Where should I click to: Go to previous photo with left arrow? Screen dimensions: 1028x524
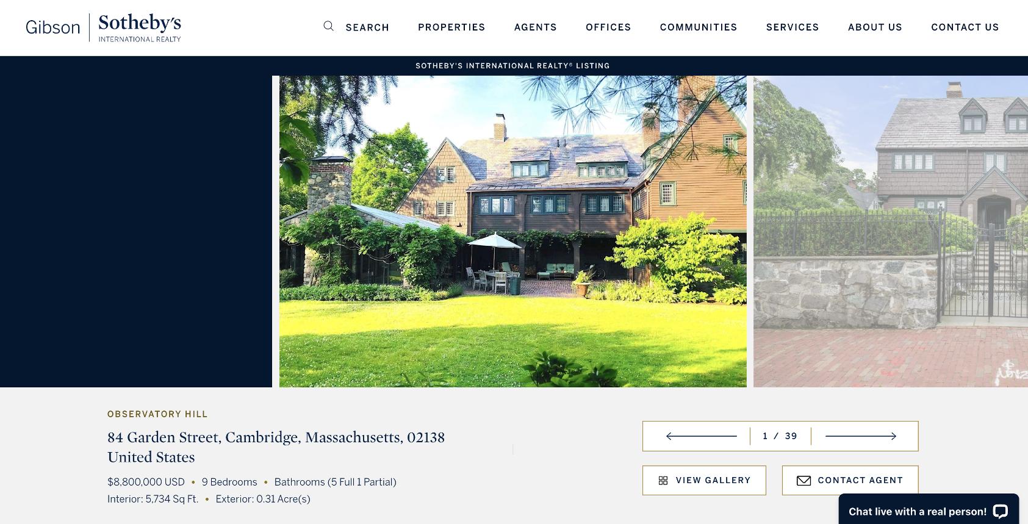coord(701,436)
